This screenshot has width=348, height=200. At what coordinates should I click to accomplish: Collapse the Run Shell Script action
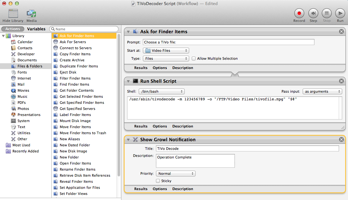click(x=128, y=81)
